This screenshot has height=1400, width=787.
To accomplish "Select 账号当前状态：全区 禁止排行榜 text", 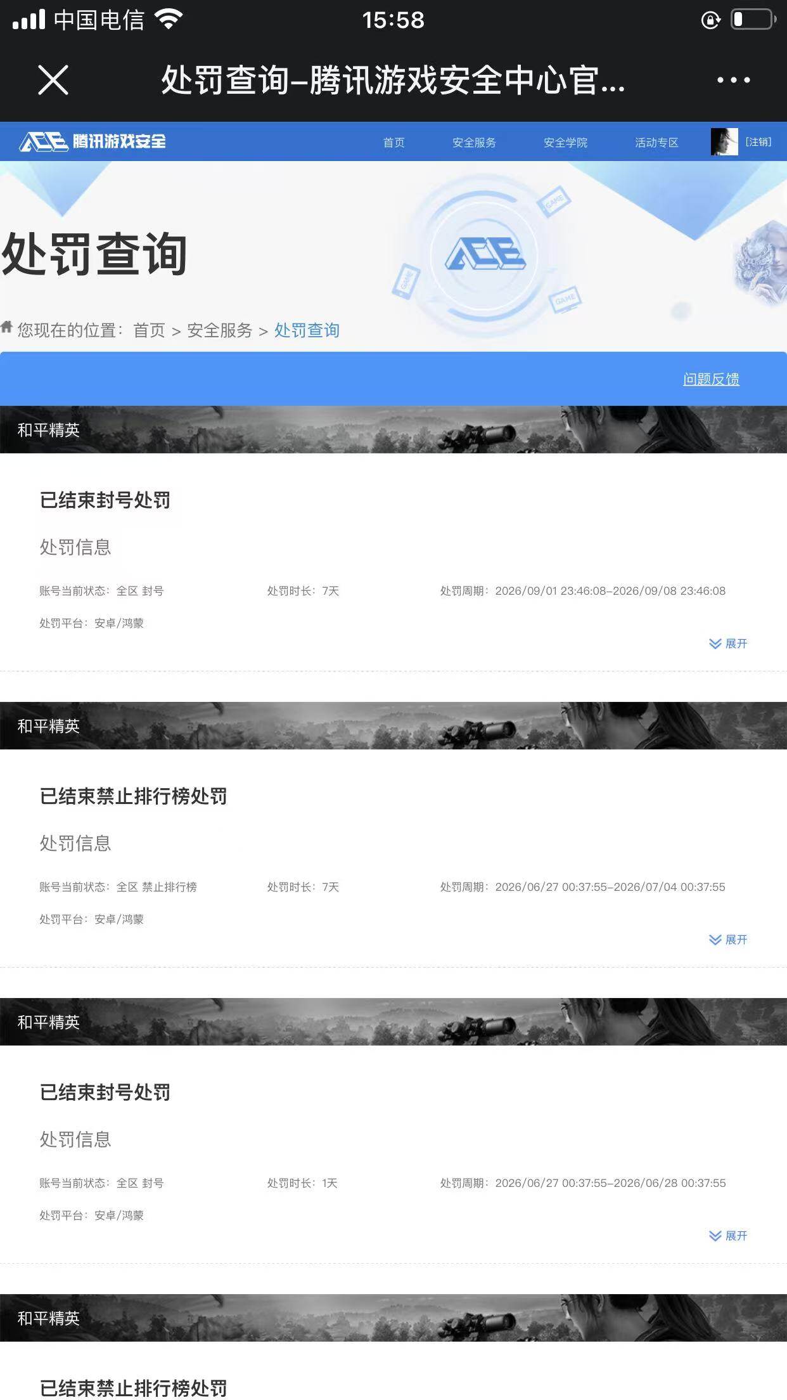I will pyautogui.click(x=118, y=887).
